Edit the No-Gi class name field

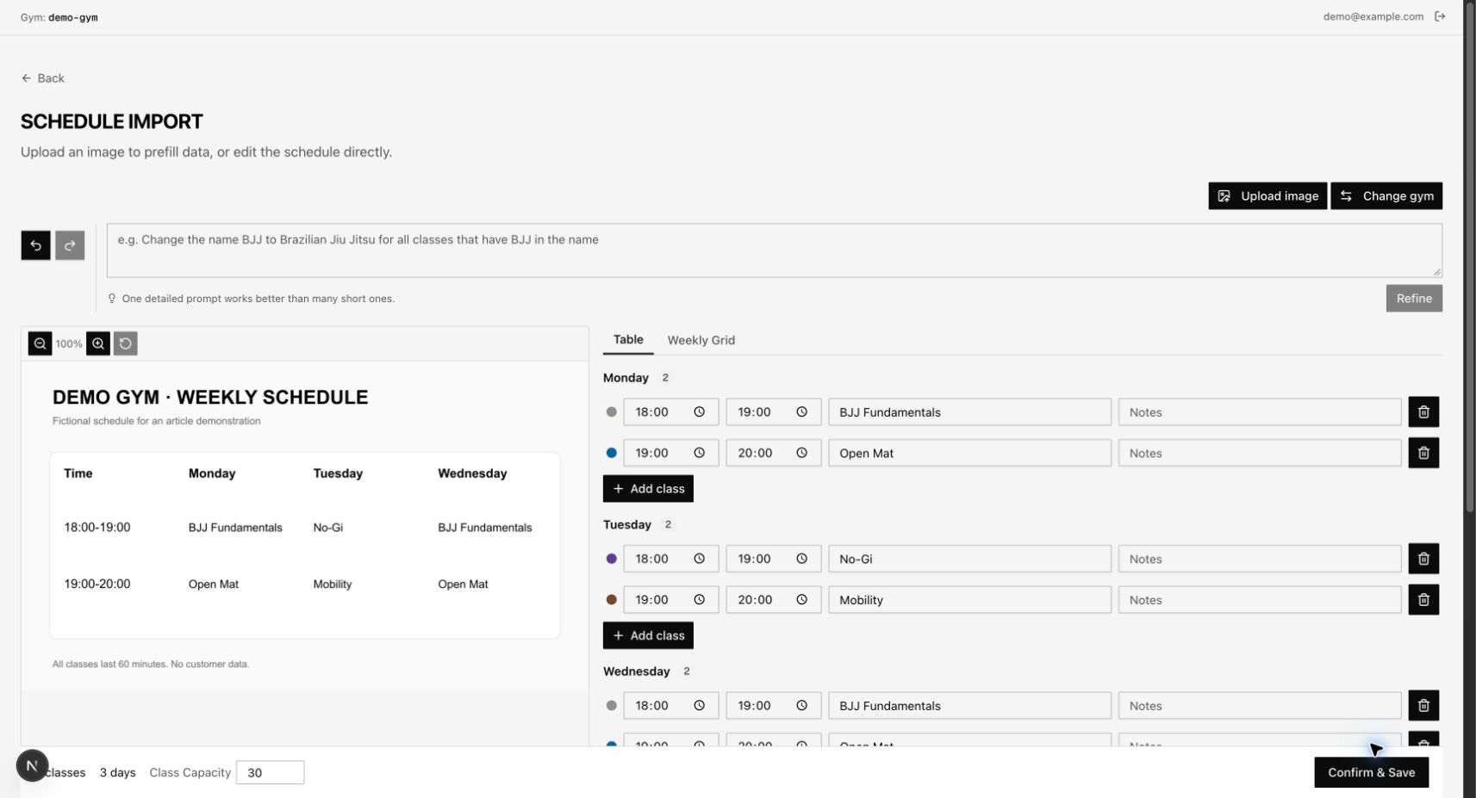tap(969, 559)
